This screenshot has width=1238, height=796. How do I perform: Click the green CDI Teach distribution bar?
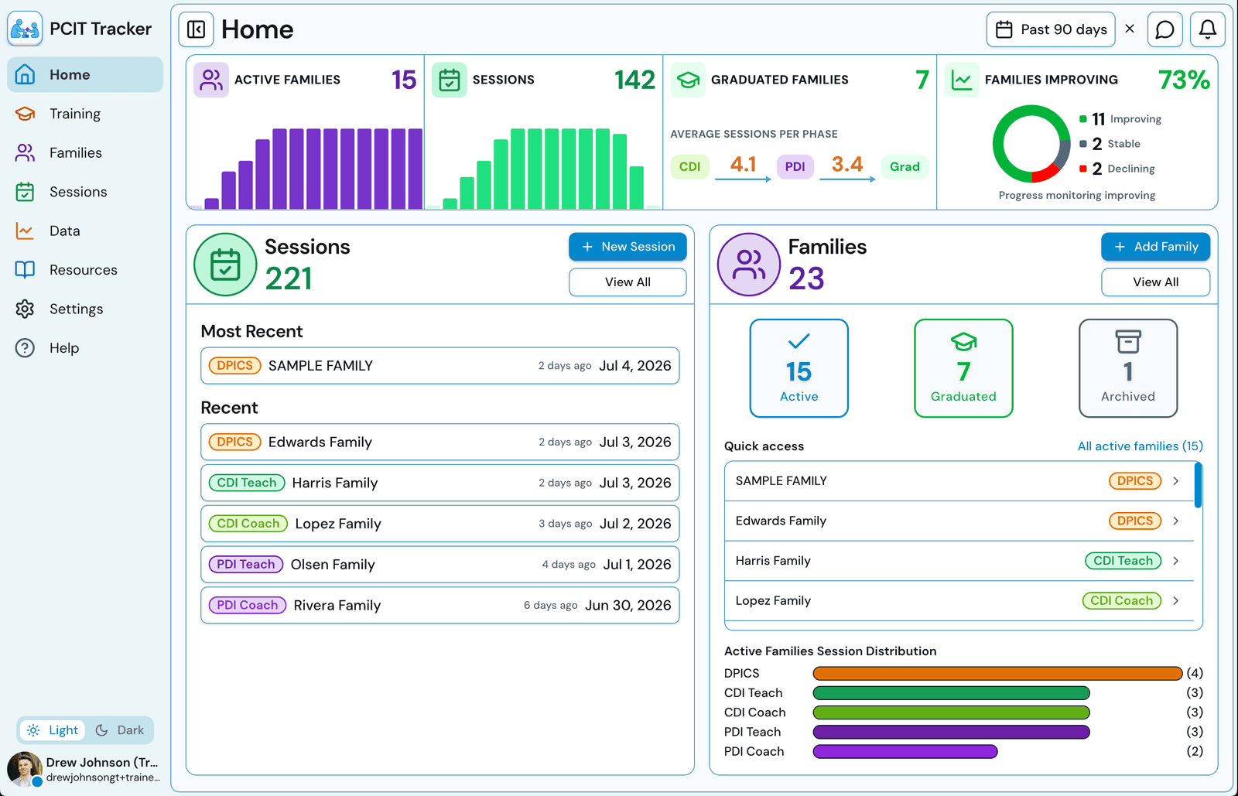(x=951, y=693)
